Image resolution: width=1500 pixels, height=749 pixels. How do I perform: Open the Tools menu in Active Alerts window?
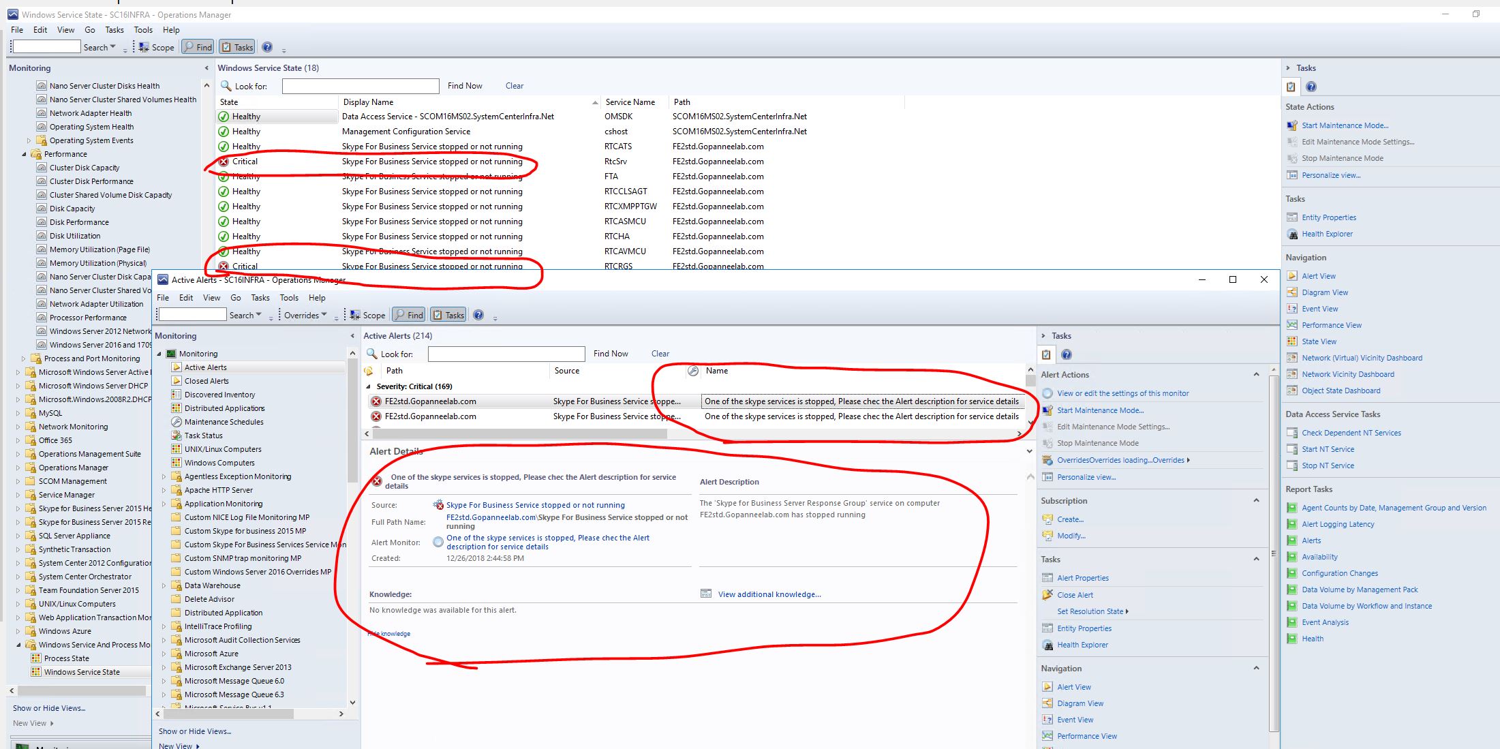point(289,298)
